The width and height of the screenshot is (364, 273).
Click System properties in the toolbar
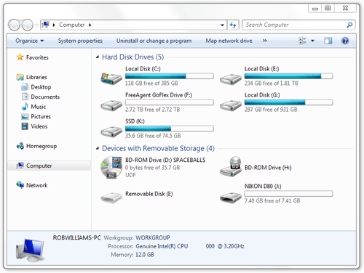(80, 41)
